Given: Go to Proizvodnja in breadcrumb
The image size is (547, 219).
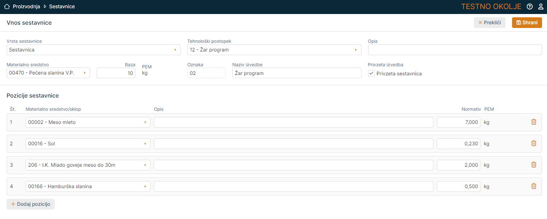Looking at the screenshot, I should coord(26,7).
